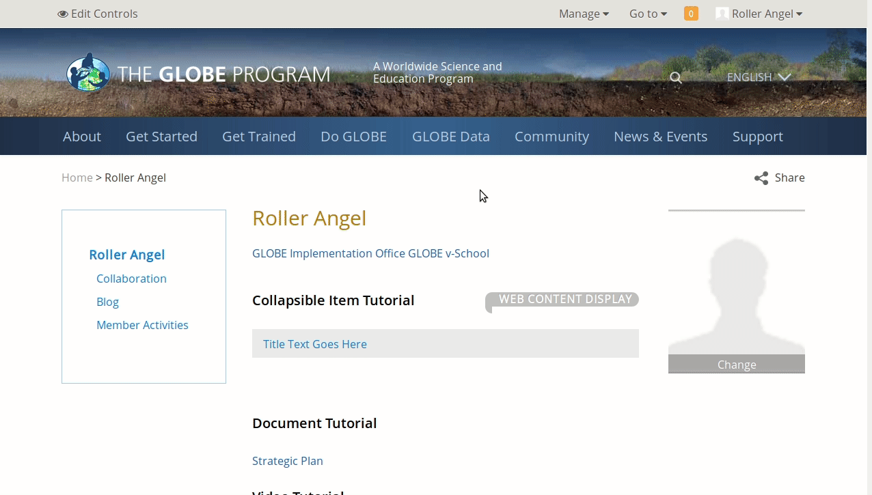Click the search magnifier icon
Viewport: 872px width, 495px height.
[x=676, y=78]
